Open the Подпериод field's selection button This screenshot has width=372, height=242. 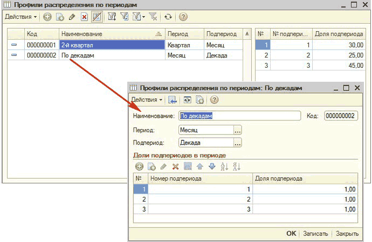(238, 143)
